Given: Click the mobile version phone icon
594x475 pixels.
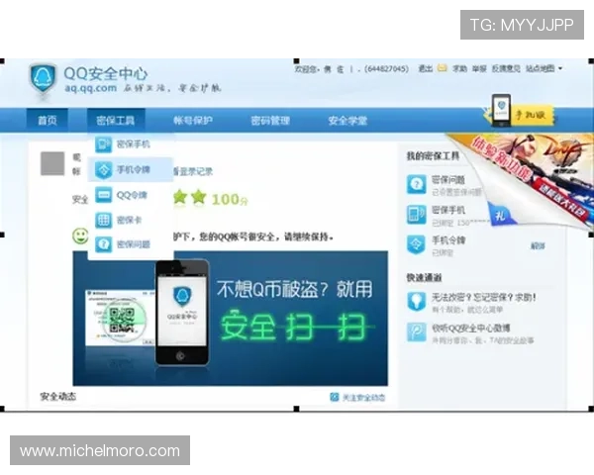Looking at the screenshot, I should point(501,110).
